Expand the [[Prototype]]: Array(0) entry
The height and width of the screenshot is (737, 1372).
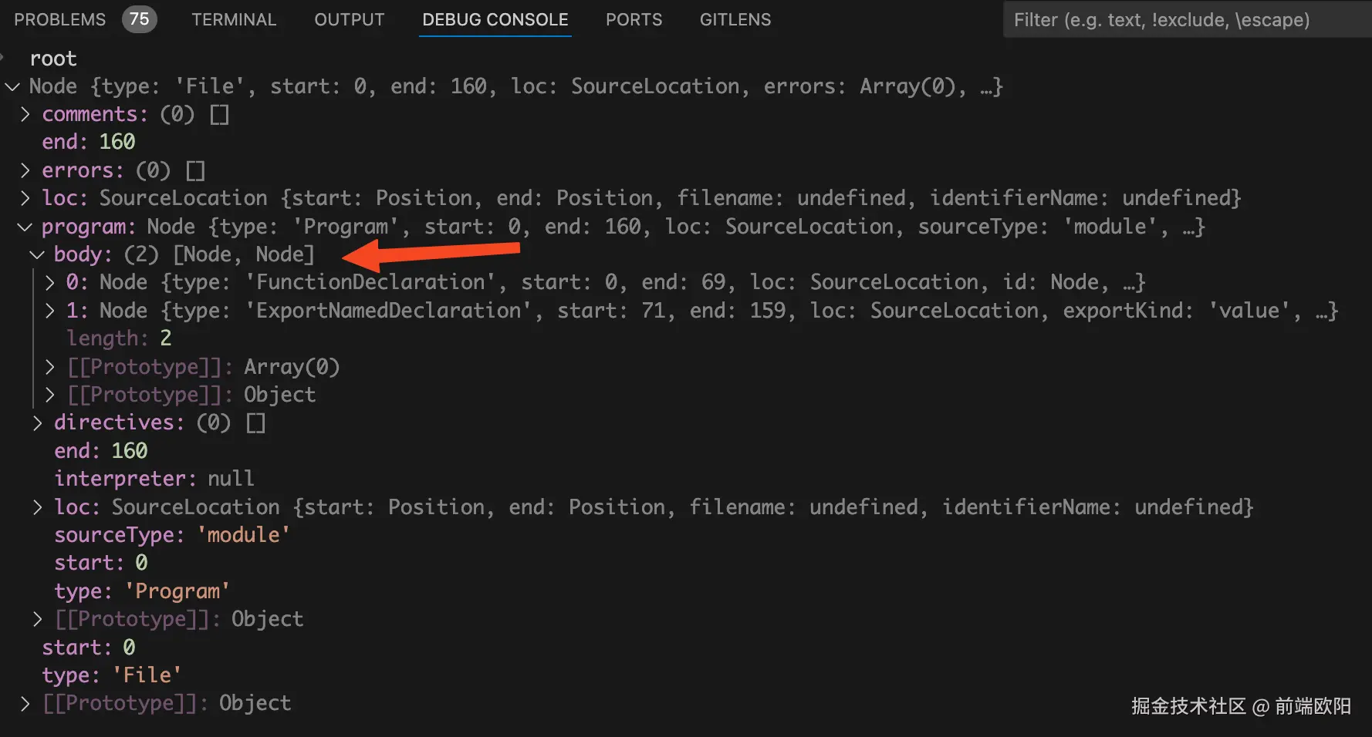pyautogui.click(x=50, y=367)
